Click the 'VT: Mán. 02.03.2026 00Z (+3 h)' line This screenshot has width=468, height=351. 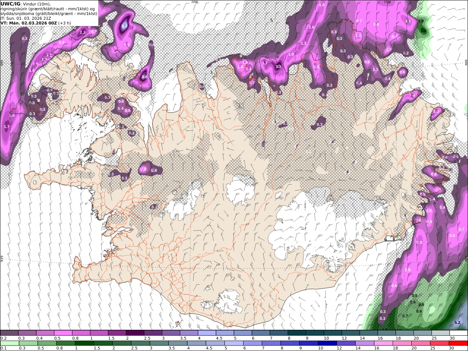36,23
